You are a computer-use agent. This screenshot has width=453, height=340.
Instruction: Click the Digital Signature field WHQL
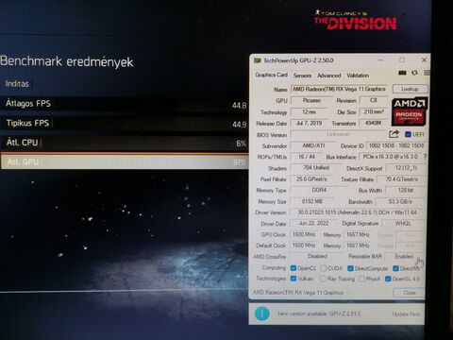point(403,224)
